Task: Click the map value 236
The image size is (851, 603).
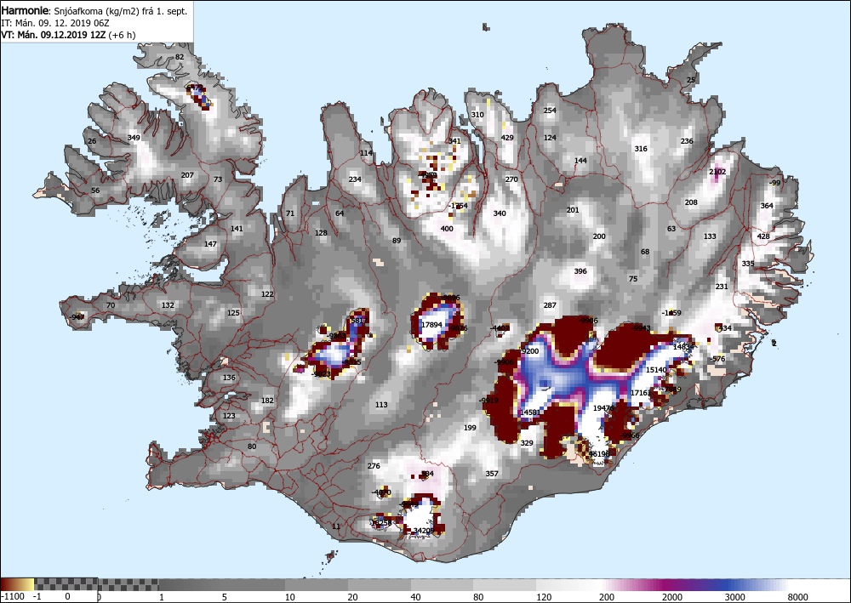Action: point(687,141)
